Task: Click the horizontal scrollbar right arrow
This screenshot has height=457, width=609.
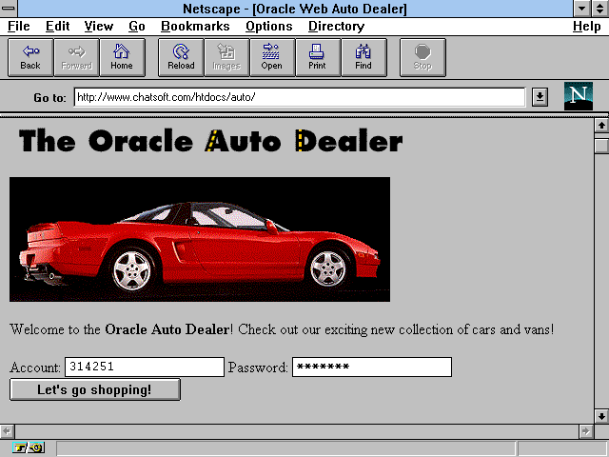Action: coord(585,431)
